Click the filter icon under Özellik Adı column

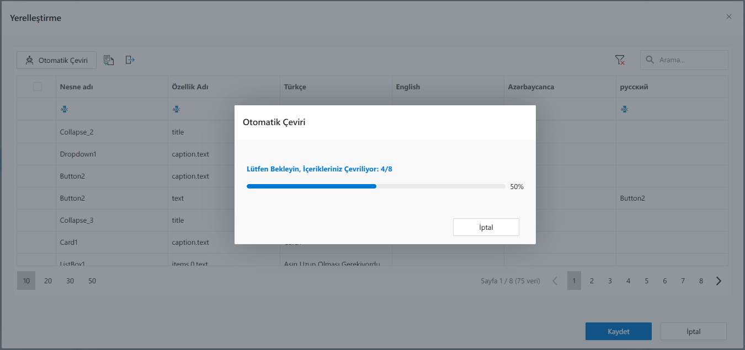[176, 109]
